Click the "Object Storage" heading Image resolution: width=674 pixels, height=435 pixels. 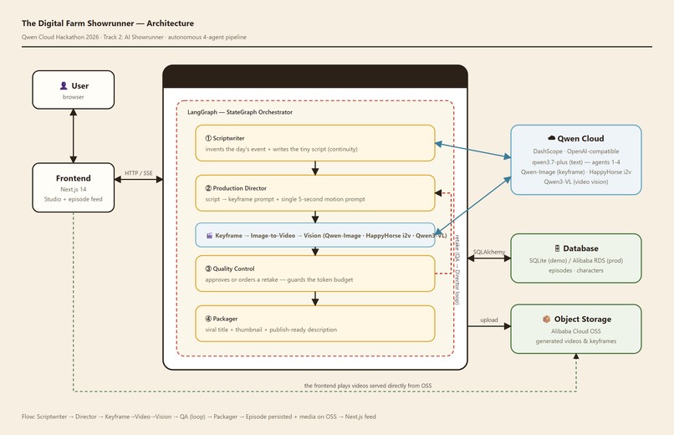(x=583, y=319)
